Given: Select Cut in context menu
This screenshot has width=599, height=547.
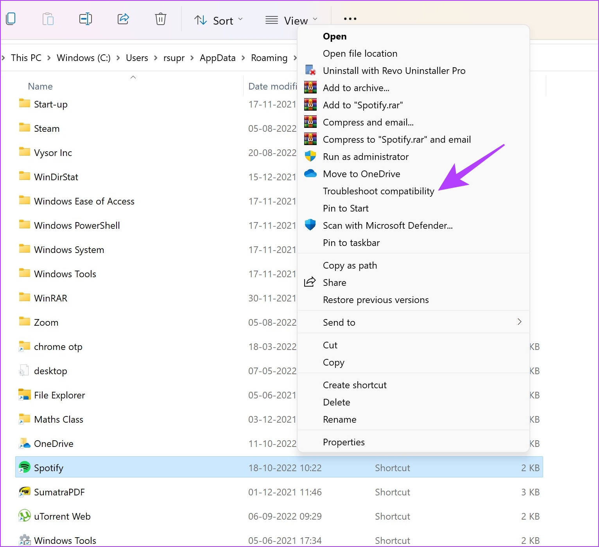Looking at the screenshot, I should [x=413, y=345].
